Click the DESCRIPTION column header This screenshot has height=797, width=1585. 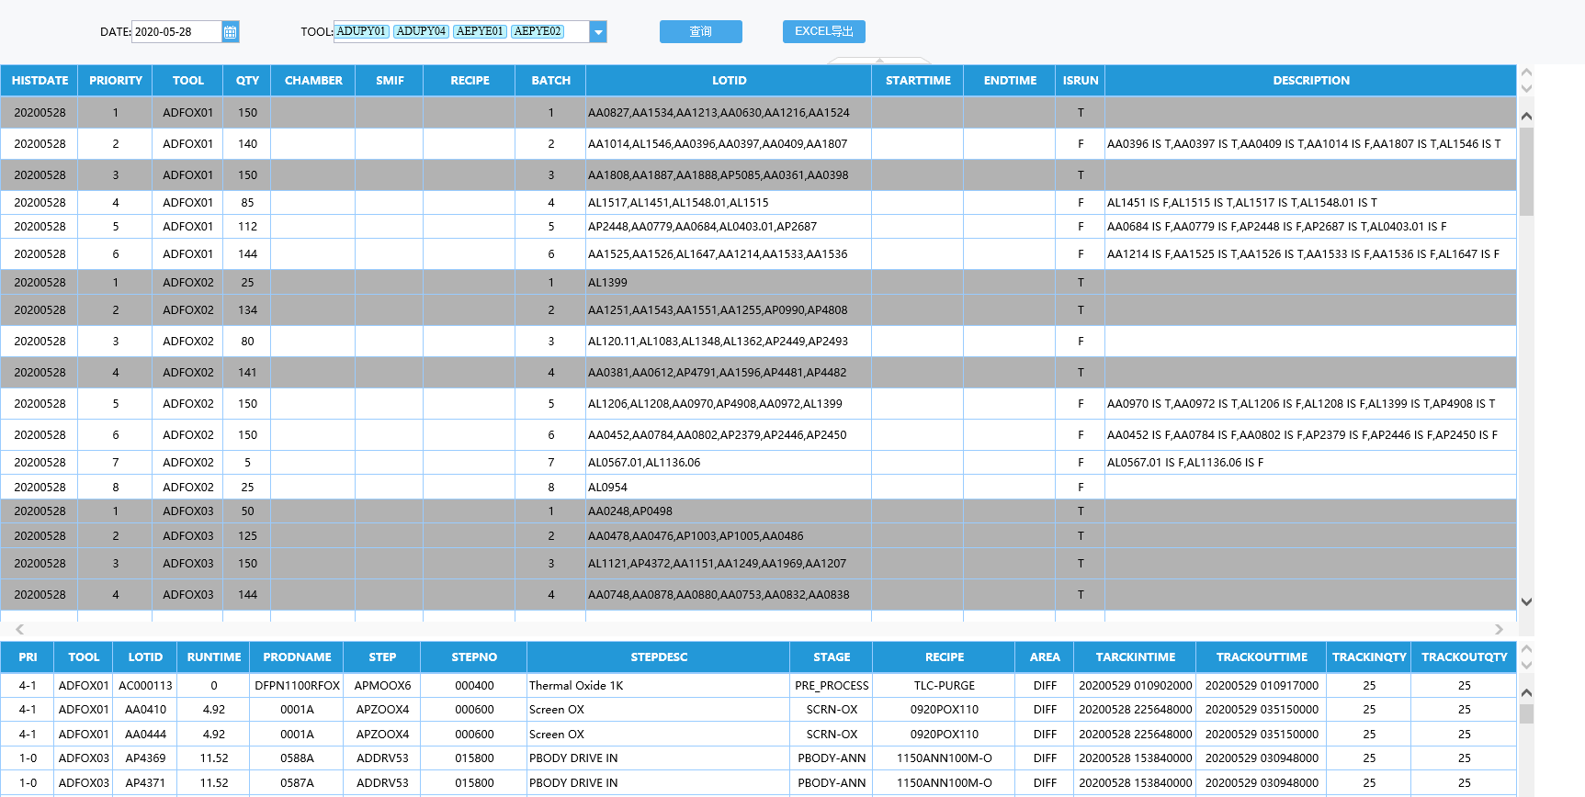[1311, 81]
